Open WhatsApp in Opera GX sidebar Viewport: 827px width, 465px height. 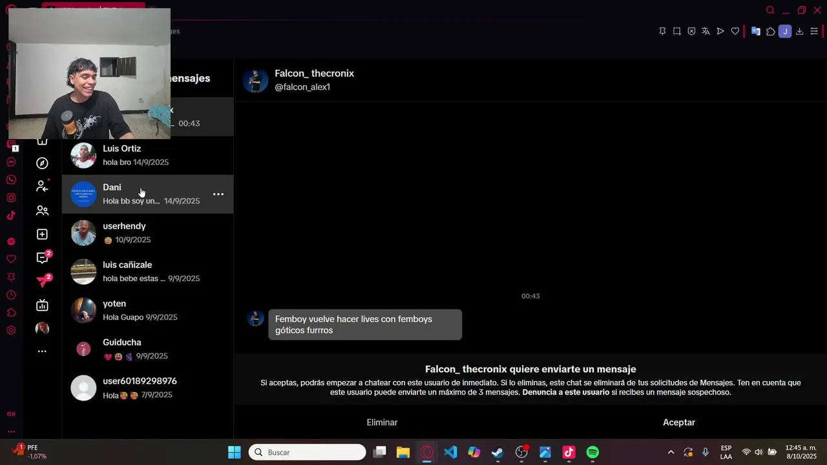(11, 180)
